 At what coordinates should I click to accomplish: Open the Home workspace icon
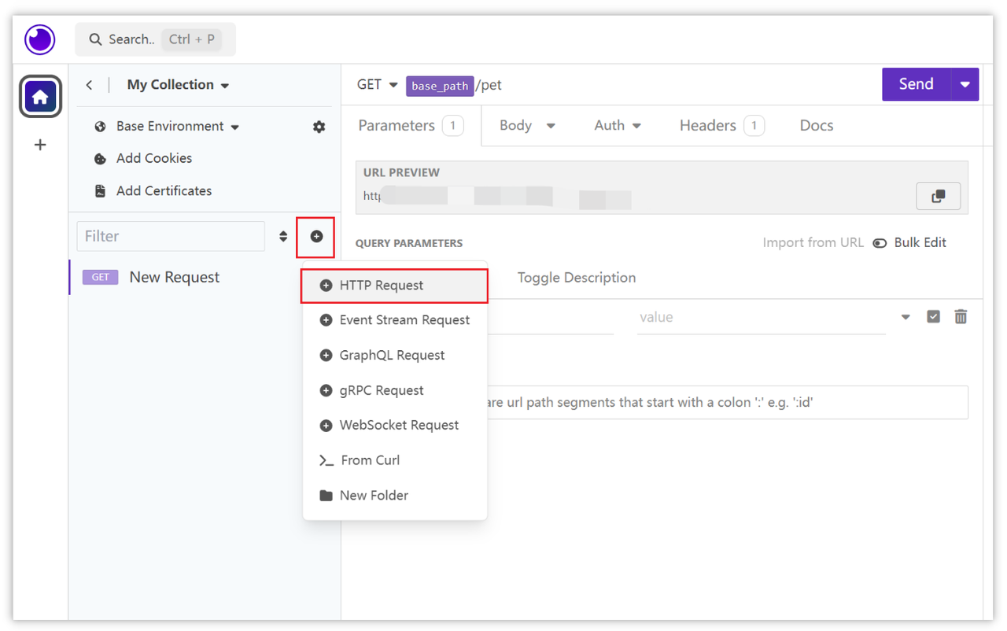[40, 97]
